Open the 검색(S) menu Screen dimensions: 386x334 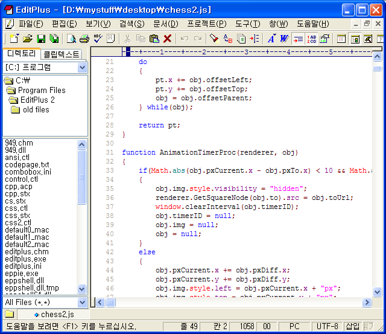pos(131,24)
